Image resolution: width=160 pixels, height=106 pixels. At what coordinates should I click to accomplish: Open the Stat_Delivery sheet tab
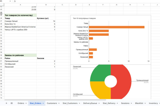tap(109, 103)
